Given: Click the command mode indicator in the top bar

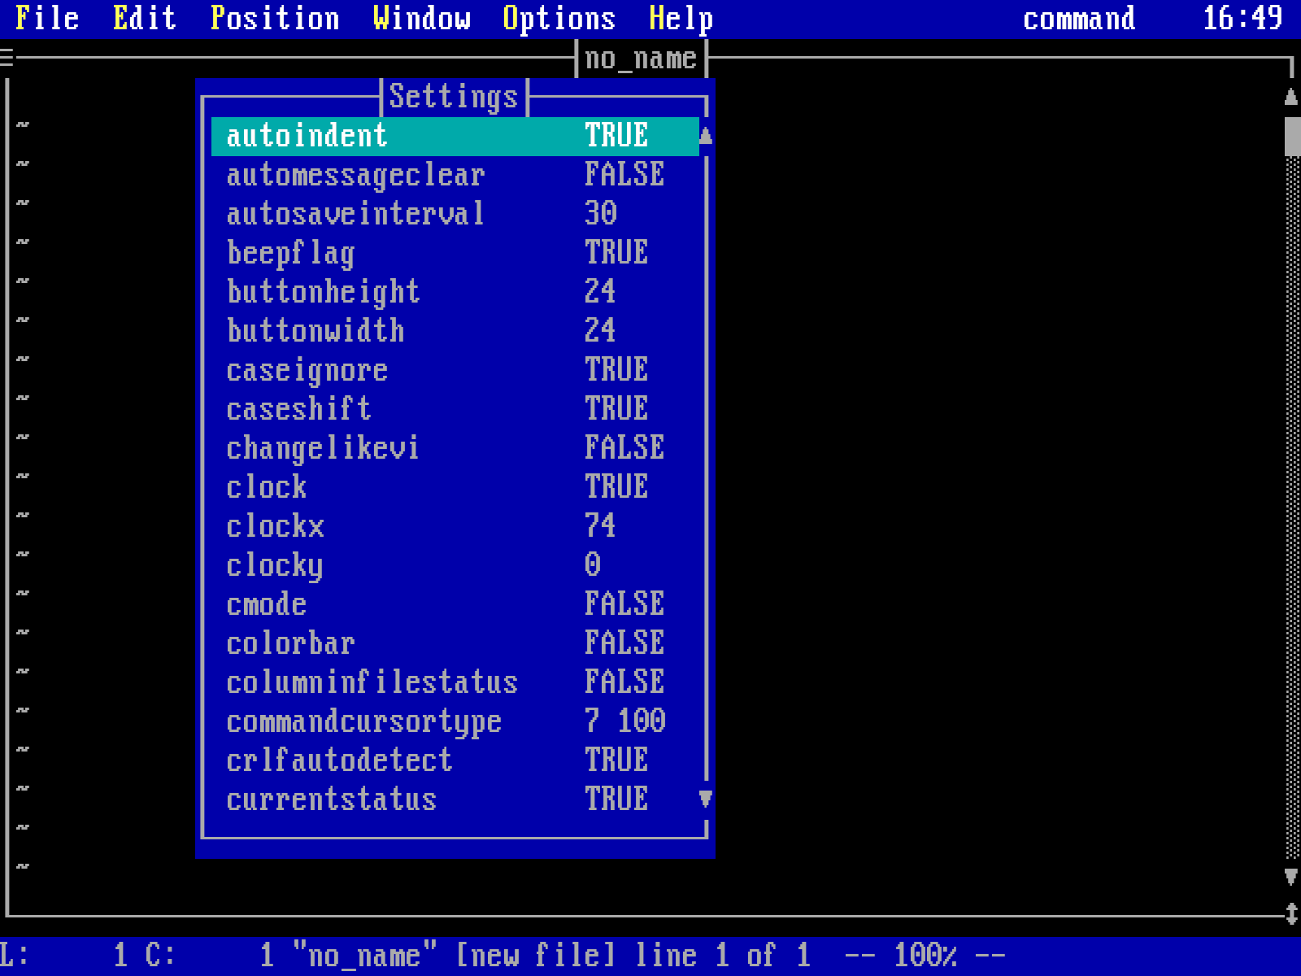Looking at the screenshot, I should click(x=1079, y=18).
